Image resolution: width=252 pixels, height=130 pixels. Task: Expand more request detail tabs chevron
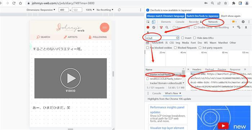[245, 69]
